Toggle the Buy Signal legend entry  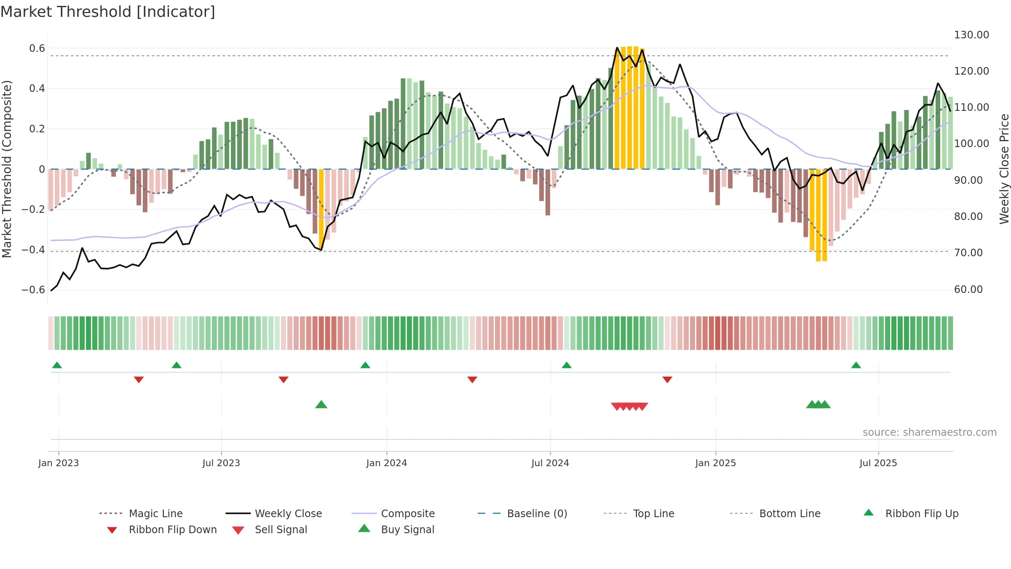pos(396,530)
